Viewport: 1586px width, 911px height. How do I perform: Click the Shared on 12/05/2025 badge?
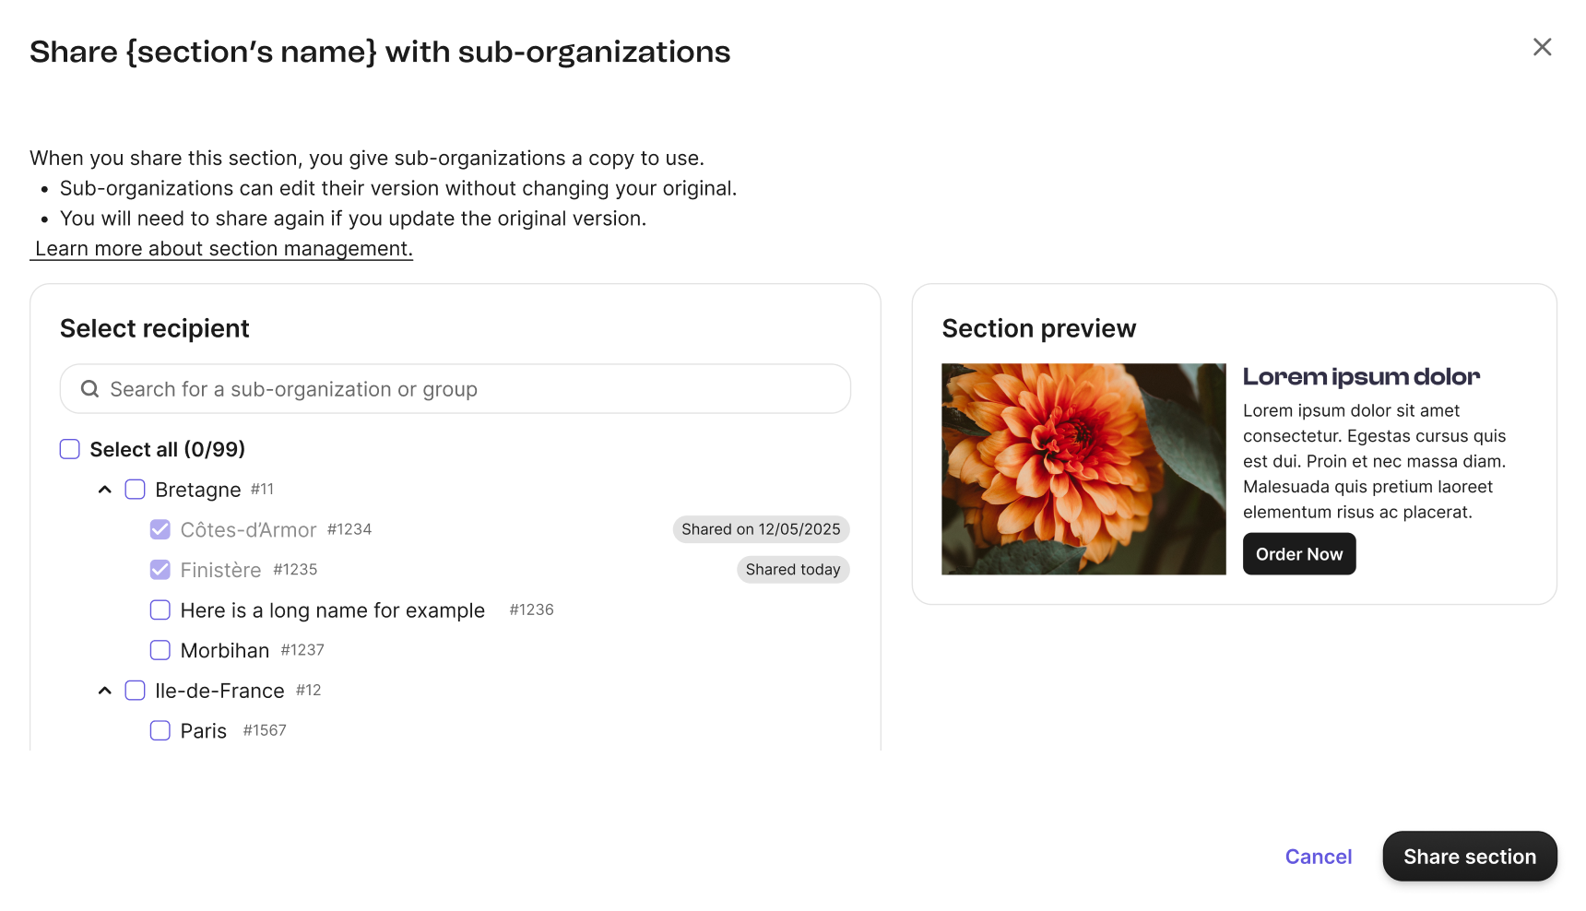pos(761,529)
